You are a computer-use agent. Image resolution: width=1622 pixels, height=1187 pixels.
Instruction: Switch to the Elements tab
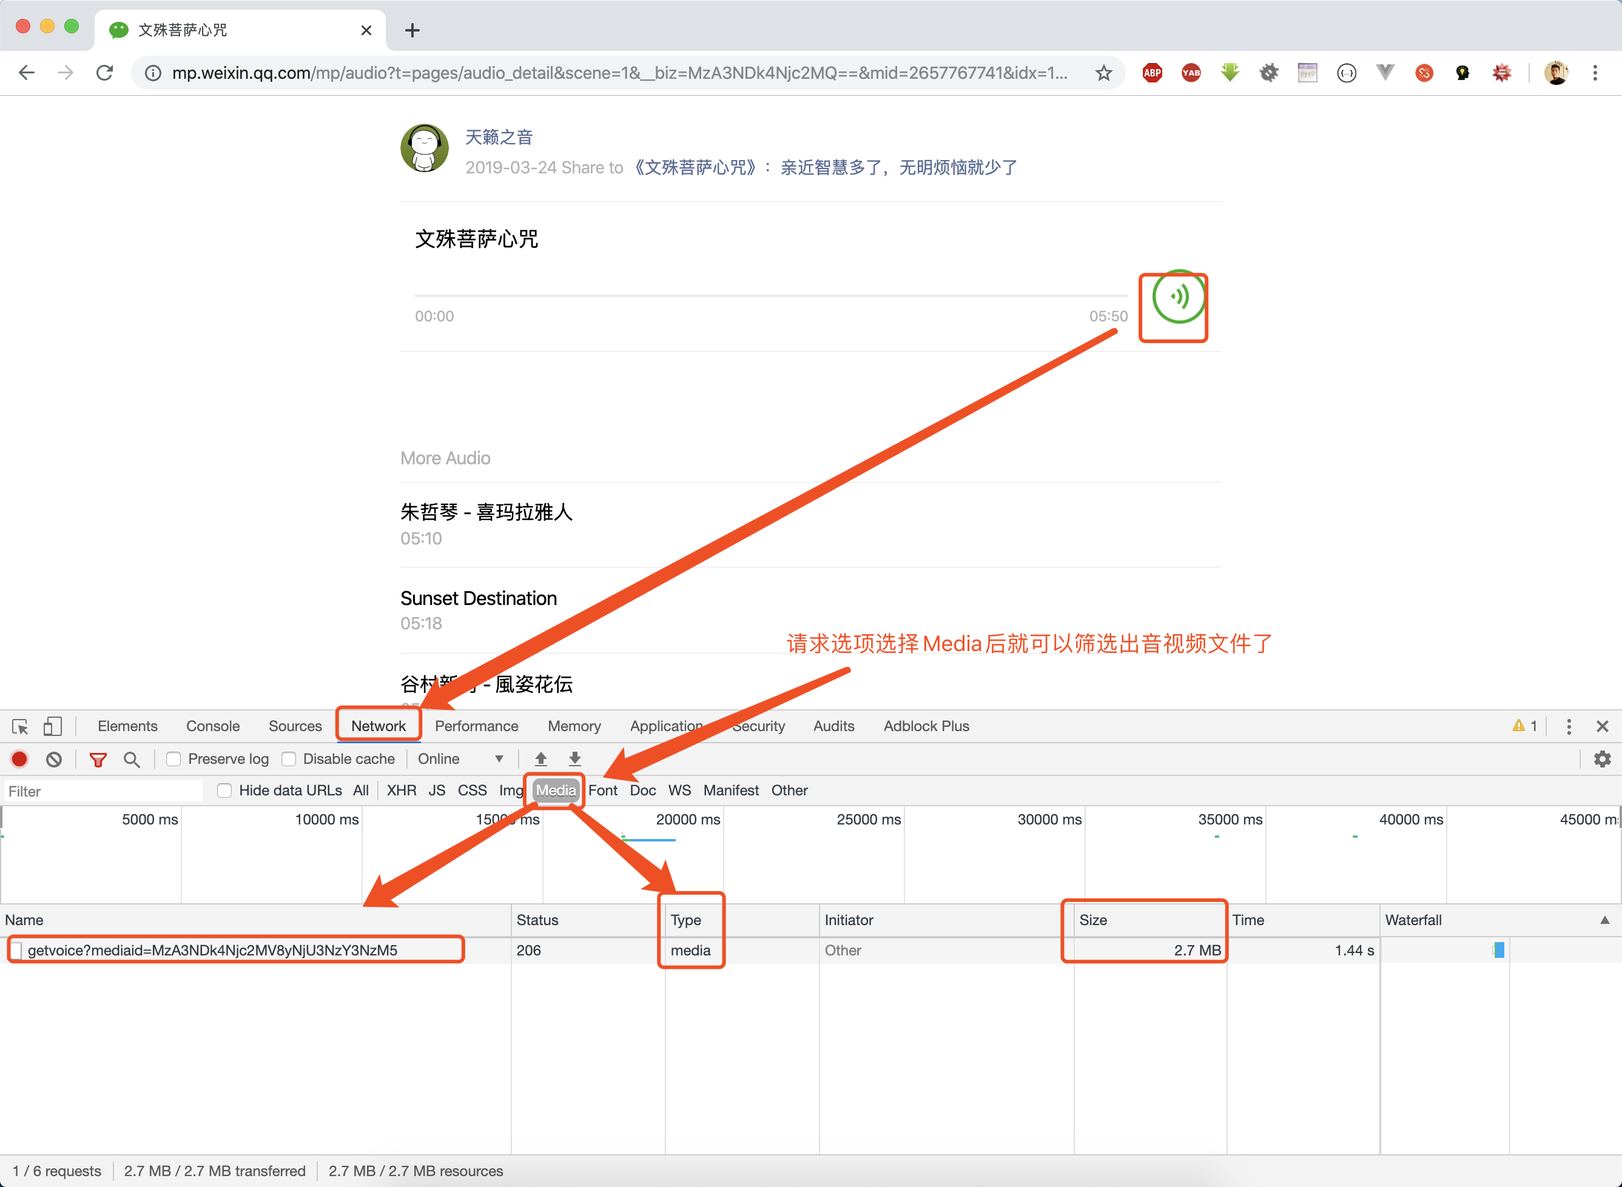[127, 726]
